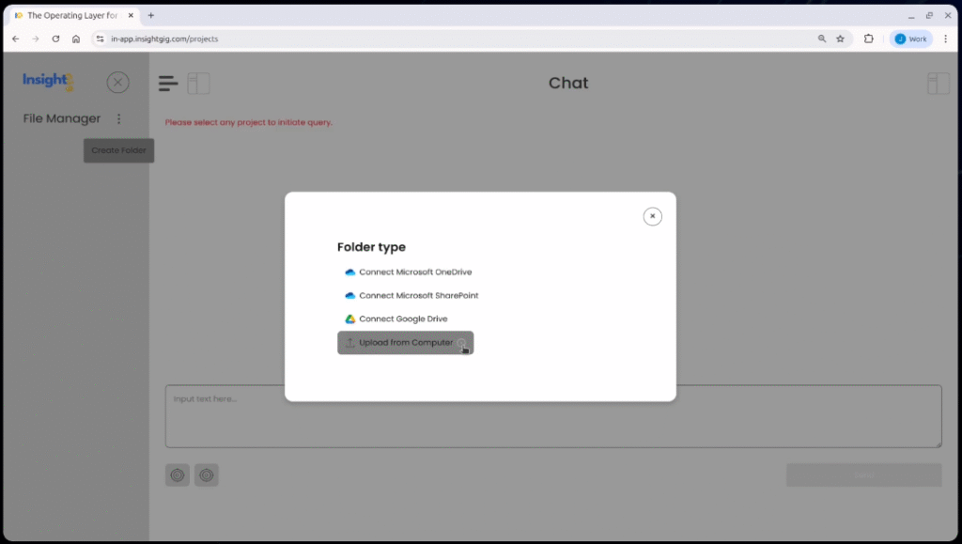The height and width of the screenshot is (544, 962).
Task: Choose Connect Microsoft SharePoint
Action: (418, 296)
